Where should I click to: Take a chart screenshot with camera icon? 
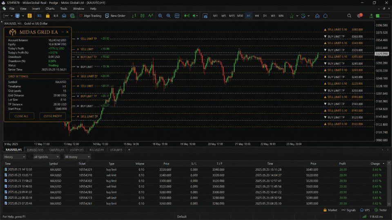pyautogui.click(x=205, y=16)
